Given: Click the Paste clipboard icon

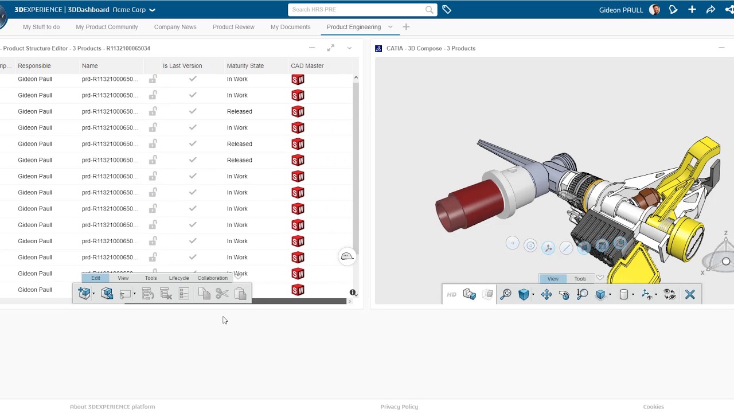Looking at the screenshot, I should point(240,294).
